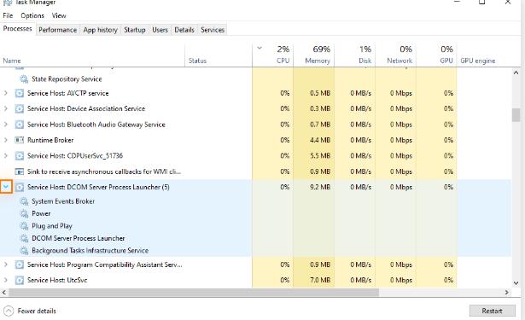This screenshot has height=320, width=525.
Task: Click the sort arrow above CPU column
Action: point(260,48)
